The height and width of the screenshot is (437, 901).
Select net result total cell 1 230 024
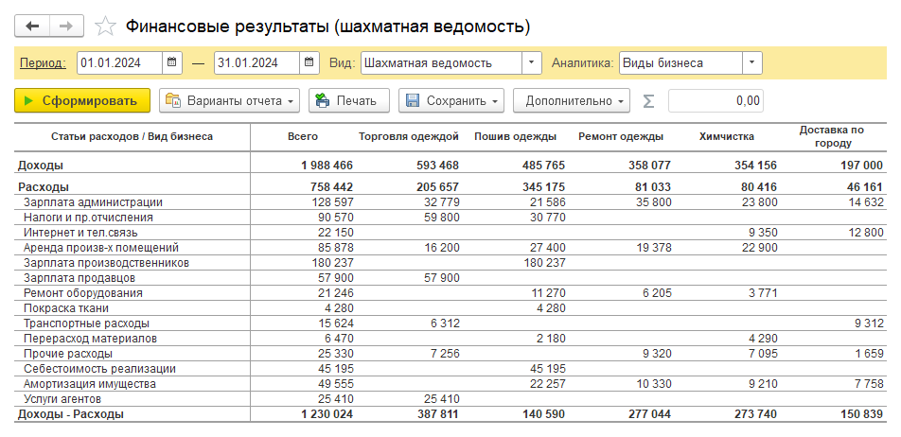[327, 414]
